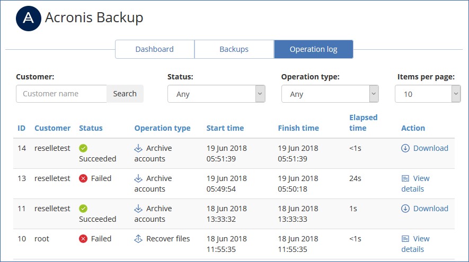
Task: Click 'Recover files' operation type text
Action: [168, 239]
